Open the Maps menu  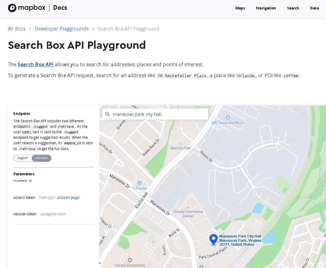(x=240, y=8)
